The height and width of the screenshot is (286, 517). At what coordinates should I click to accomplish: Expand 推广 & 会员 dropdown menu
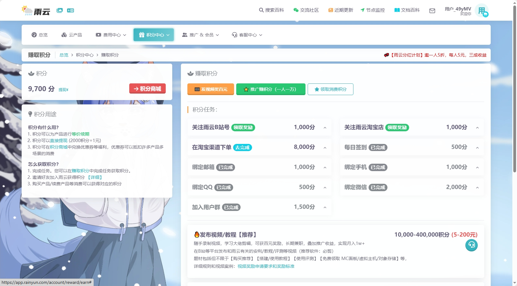tap(200, 35)
